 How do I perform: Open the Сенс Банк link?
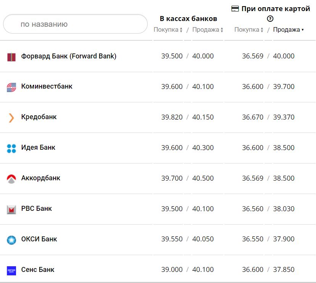(38, 270)
